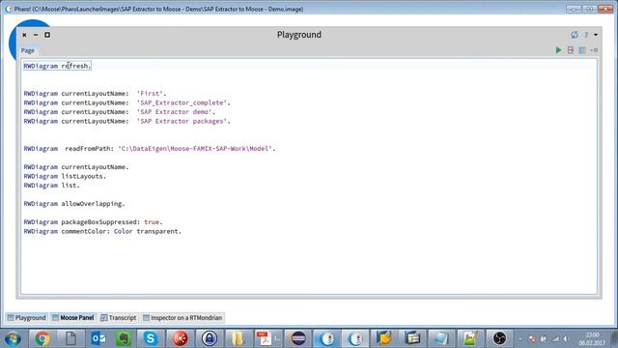Open the padlock app icon in taskbar
Viewport: 618px width, 348px height.
click(210, 338)
